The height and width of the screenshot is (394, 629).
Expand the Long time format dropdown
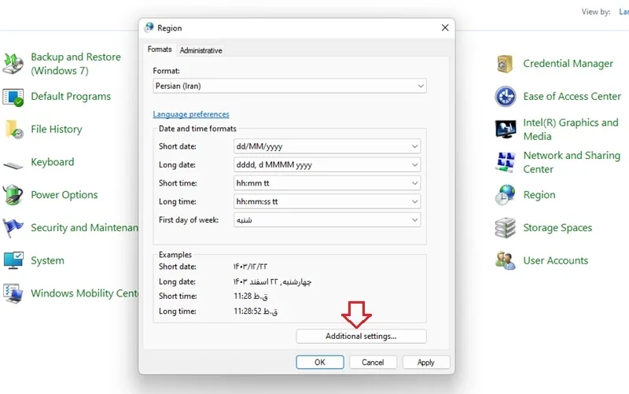click(x=327, y=201)
